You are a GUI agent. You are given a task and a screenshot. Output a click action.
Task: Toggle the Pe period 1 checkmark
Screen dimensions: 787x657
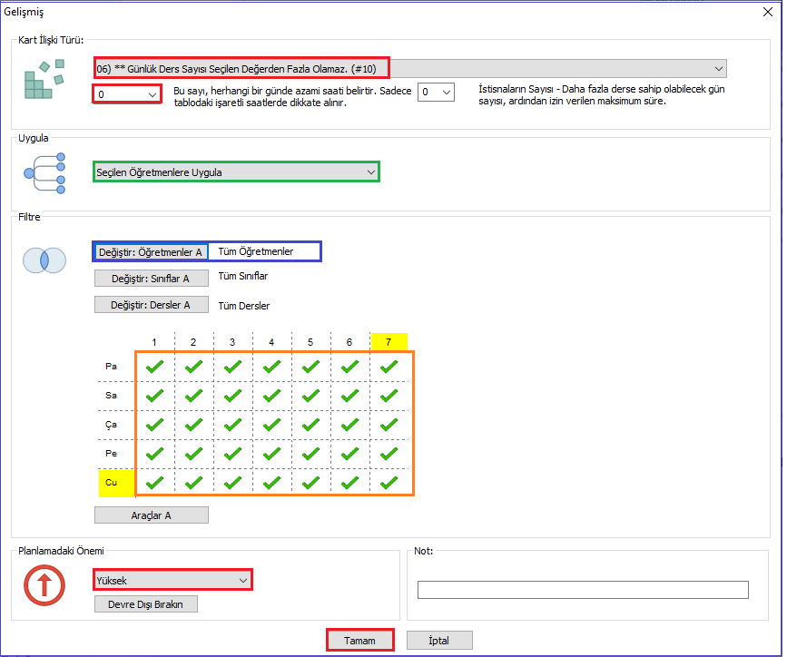coord(154,455)
